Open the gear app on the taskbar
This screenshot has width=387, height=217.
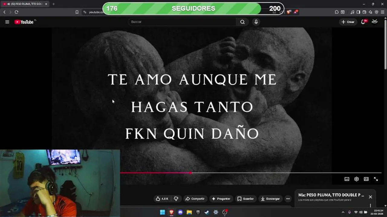216,212
